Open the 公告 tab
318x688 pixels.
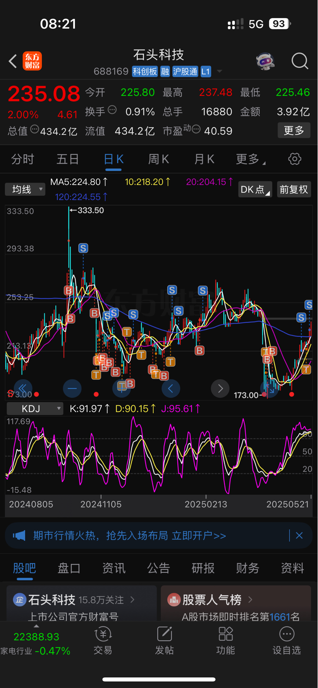click(158, 568)
